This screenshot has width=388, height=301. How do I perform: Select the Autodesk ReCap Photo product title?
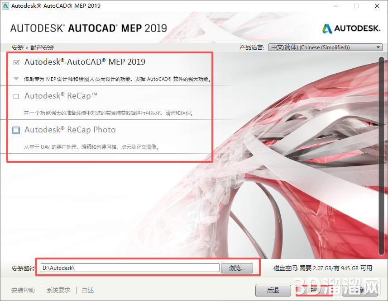click(70, 130)
